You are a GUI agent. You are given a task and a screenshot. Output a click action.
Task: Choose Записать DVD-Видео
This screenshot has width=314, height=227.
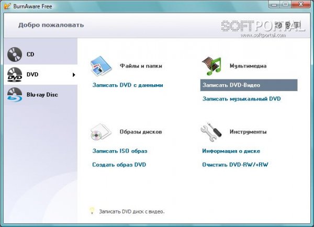pyautogui.click(x=249, y=85)
